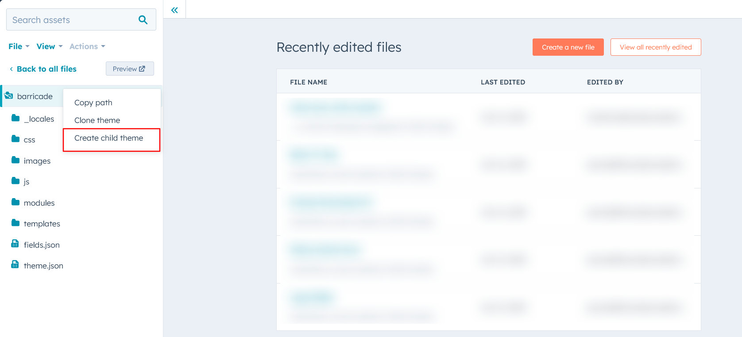Click the barricade theme icon

pos(8,96)
